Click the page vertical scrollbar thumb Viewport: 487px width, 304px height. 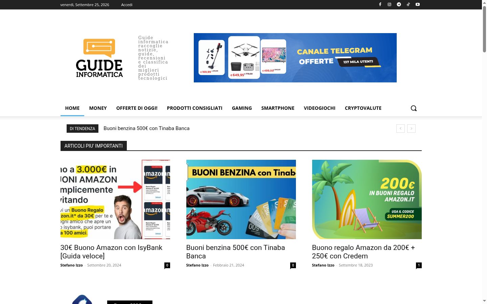tap(484, 29)
